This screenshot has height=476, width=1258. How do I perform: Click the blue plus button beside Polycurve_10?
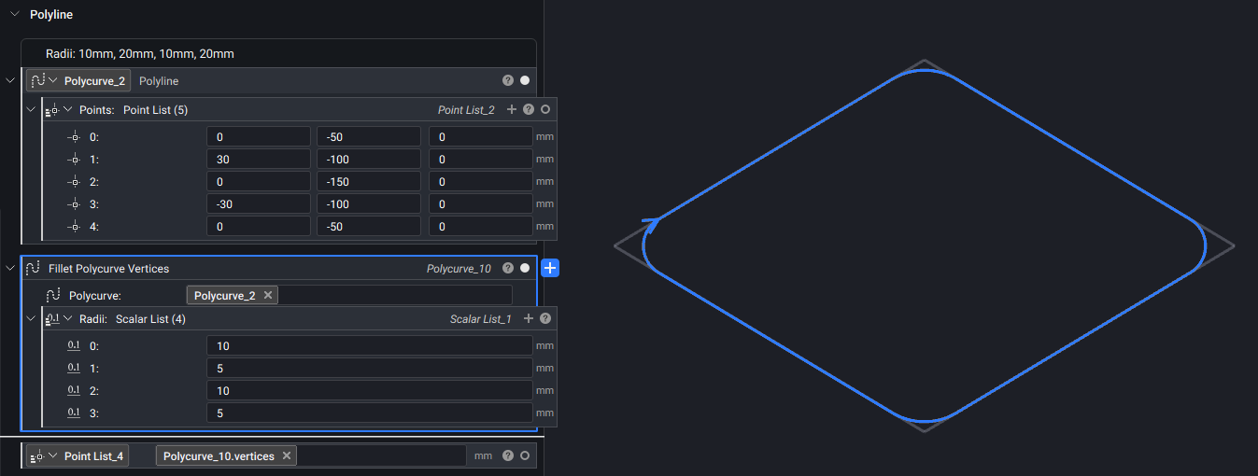tap(550, 269)
